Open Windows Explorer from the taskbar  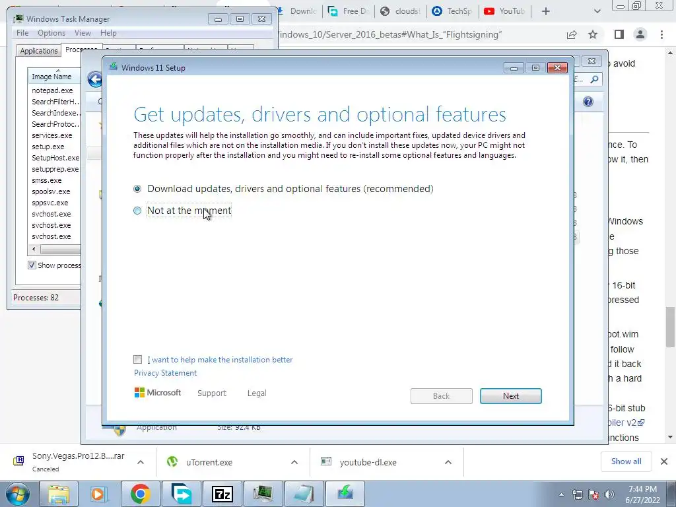pyautogui.click(x=59, y=494)
